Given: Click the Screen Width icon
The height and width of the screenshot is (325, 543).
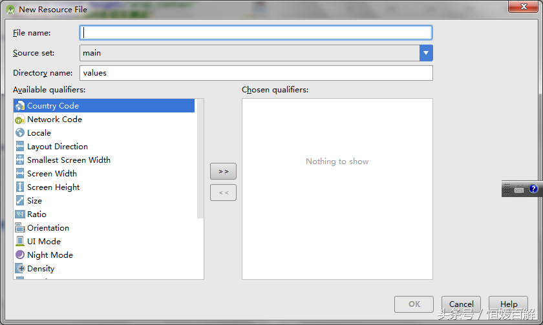Looking at the screenshot, I should pos(20,173).
